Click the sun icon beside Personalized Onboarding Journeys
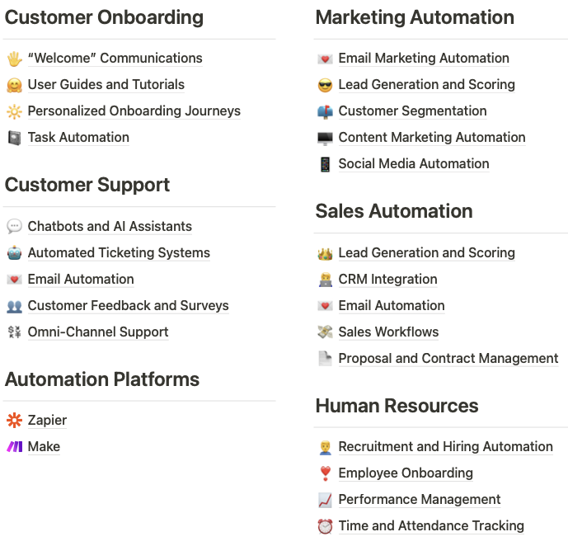This screenshot has height=546, width=568. pyautogui.click(x=14, y=111)
